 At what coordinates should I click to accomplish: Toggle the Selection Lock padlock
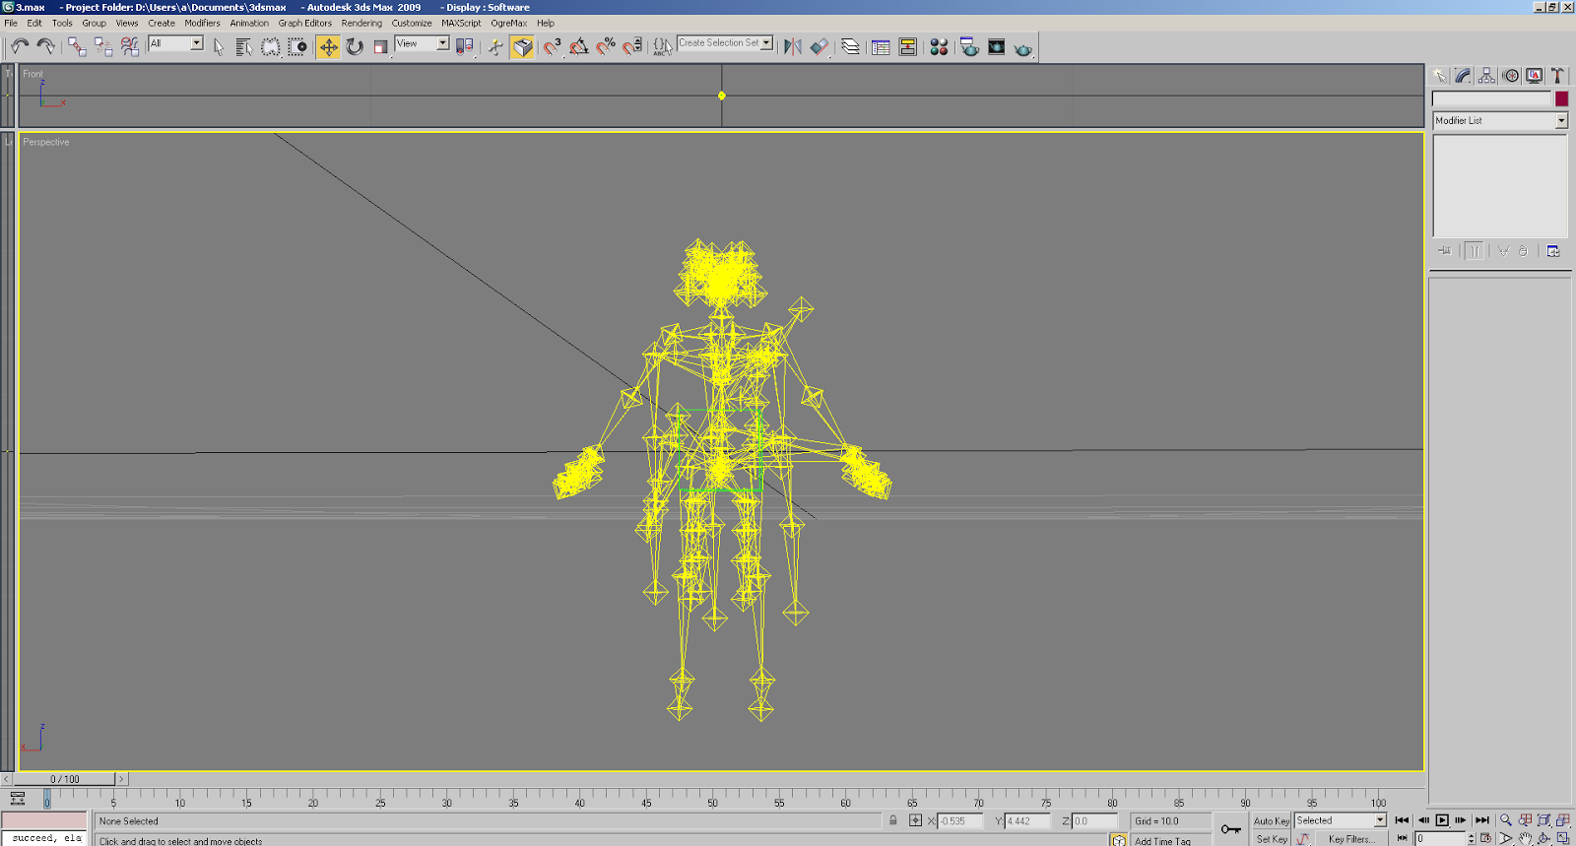tap(893, 820)
